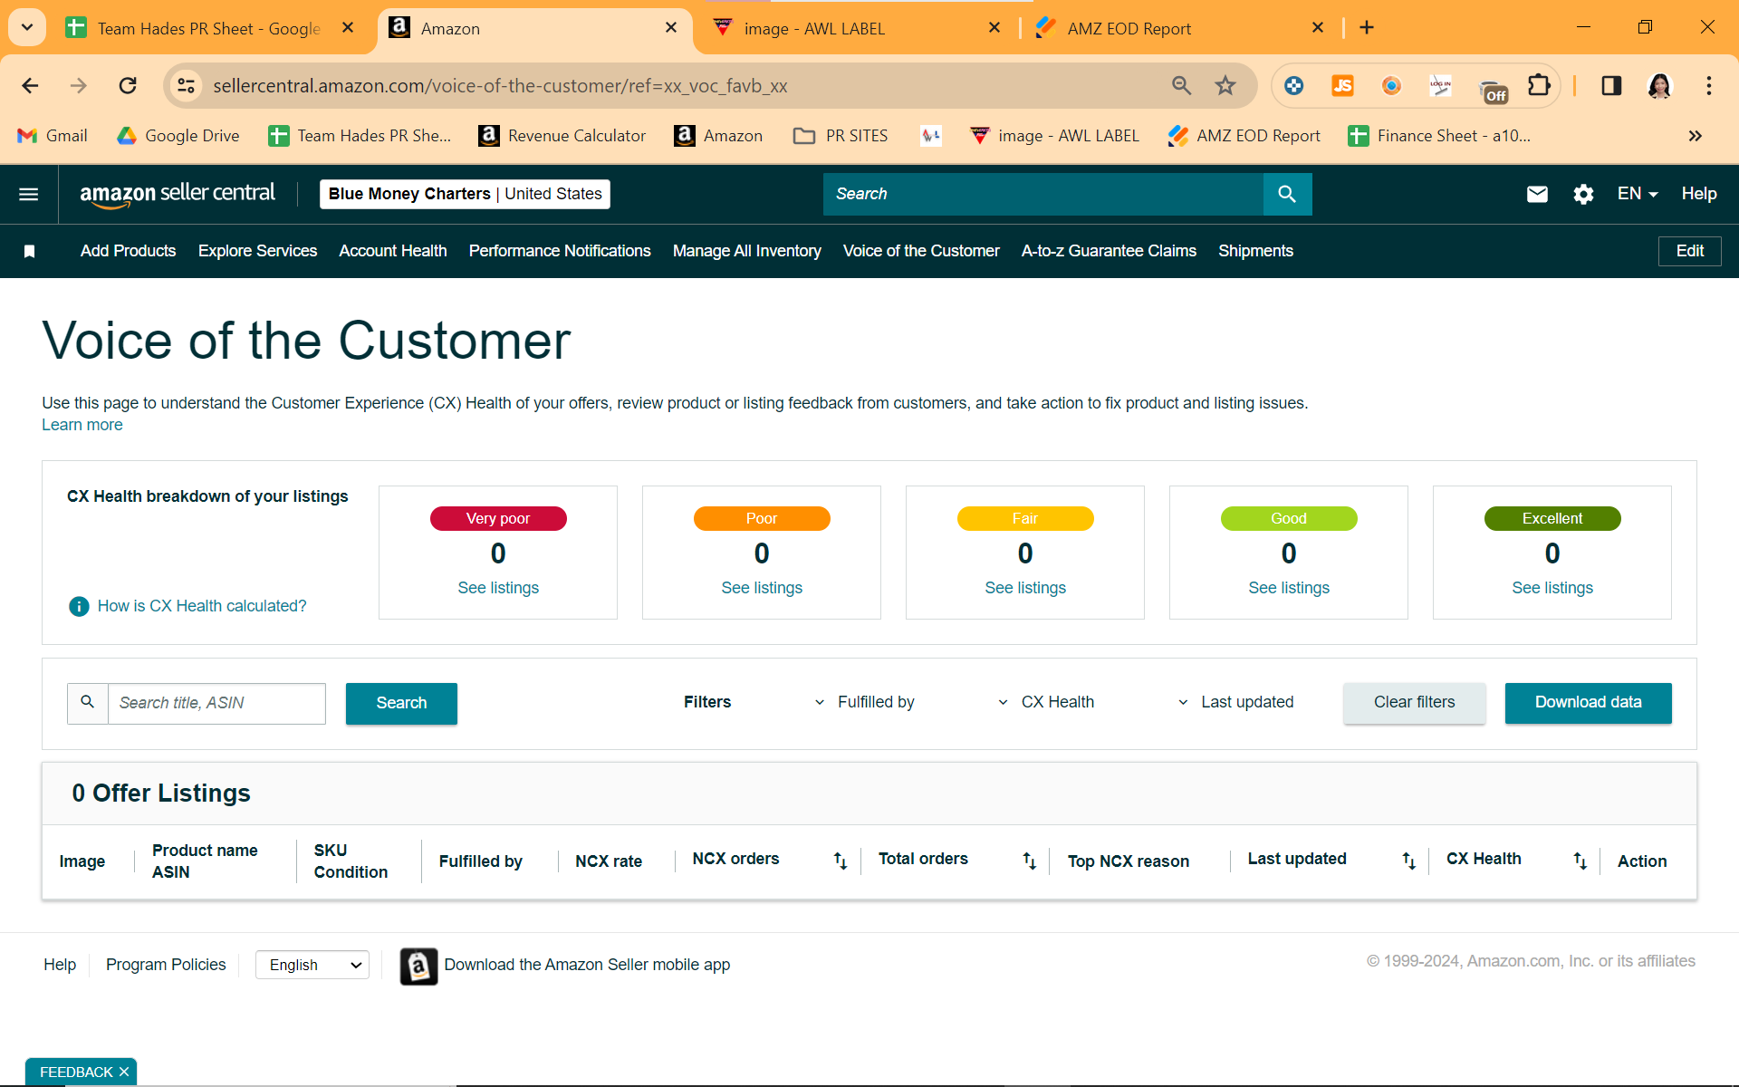See listings under Excellent

1552,588
